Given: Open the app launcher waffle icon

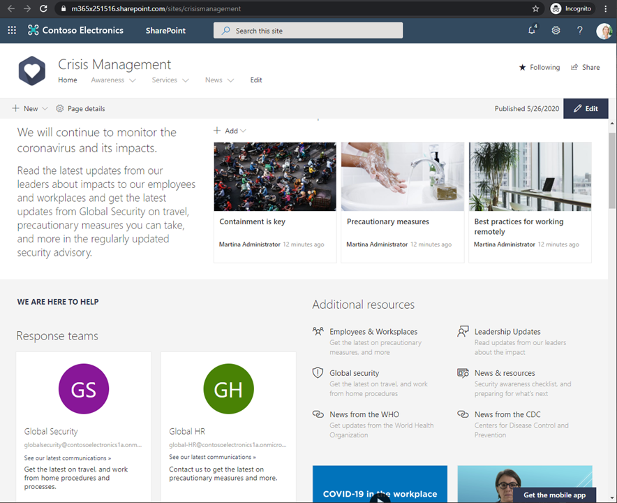Looking at the screenshot, I should tap(12, 30).
